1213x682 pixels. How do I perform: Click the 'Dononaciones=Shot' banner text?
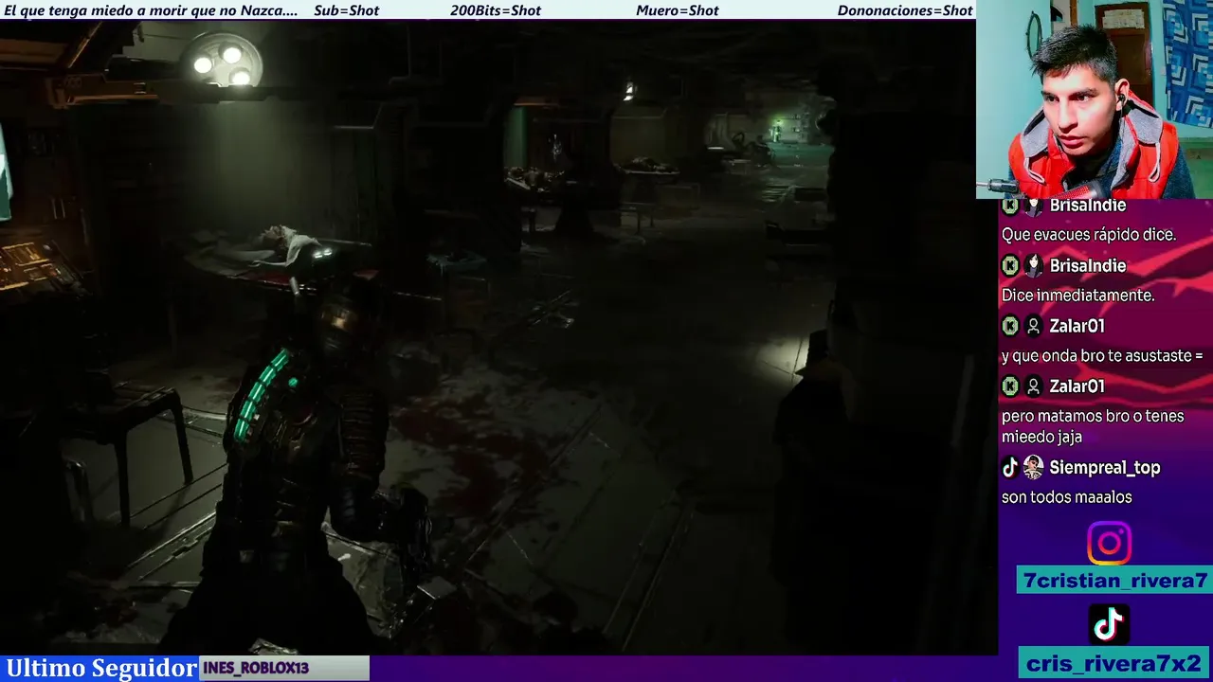pyautogui.click(x=905, y=10)
